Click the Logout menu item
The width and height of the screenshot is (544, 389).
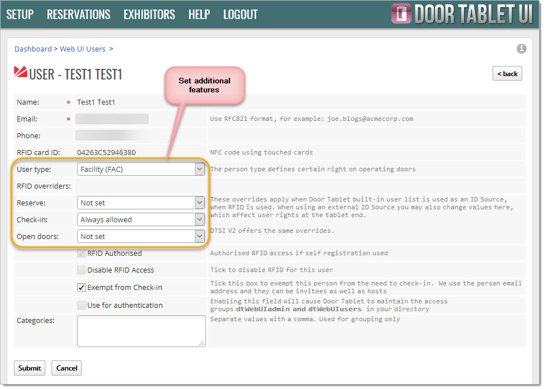coord(240,15)
